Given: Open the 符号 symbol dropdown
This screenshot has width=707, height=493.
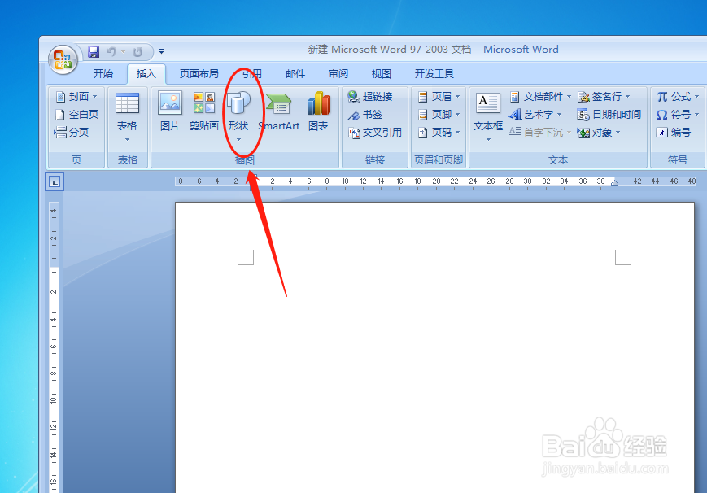Looking at the screenshot, I should 678,115.
